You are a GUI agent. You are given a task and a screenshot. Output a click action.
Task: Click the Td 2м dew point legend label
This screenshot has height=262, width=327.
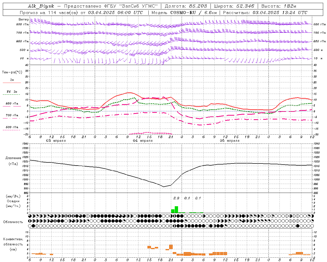point(12,92)
